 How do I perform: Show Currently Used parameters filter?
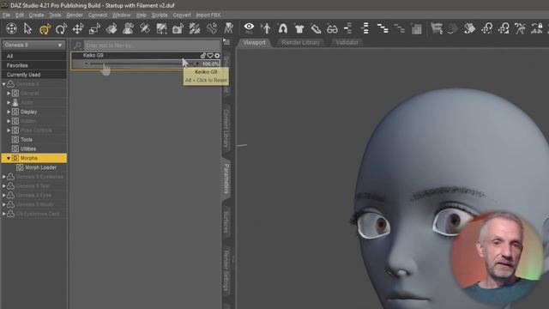(34, 75)
